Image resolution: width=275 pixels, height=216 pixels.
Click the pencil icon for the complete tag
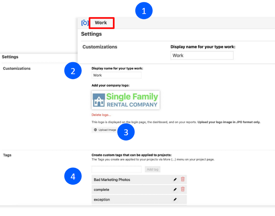(x=175, y=189)
